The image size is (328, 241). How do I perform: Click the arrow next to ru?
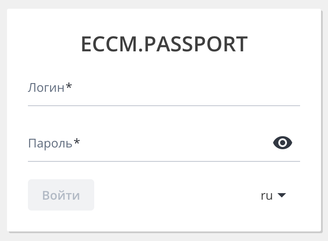pos(282,195)
